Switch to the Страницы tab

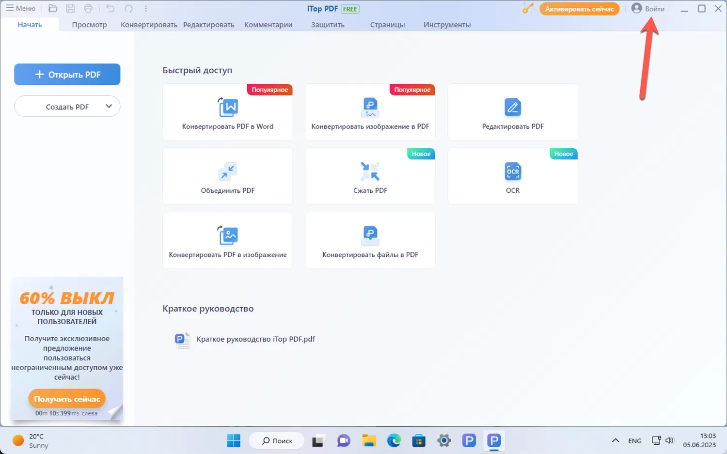(388, 25)
